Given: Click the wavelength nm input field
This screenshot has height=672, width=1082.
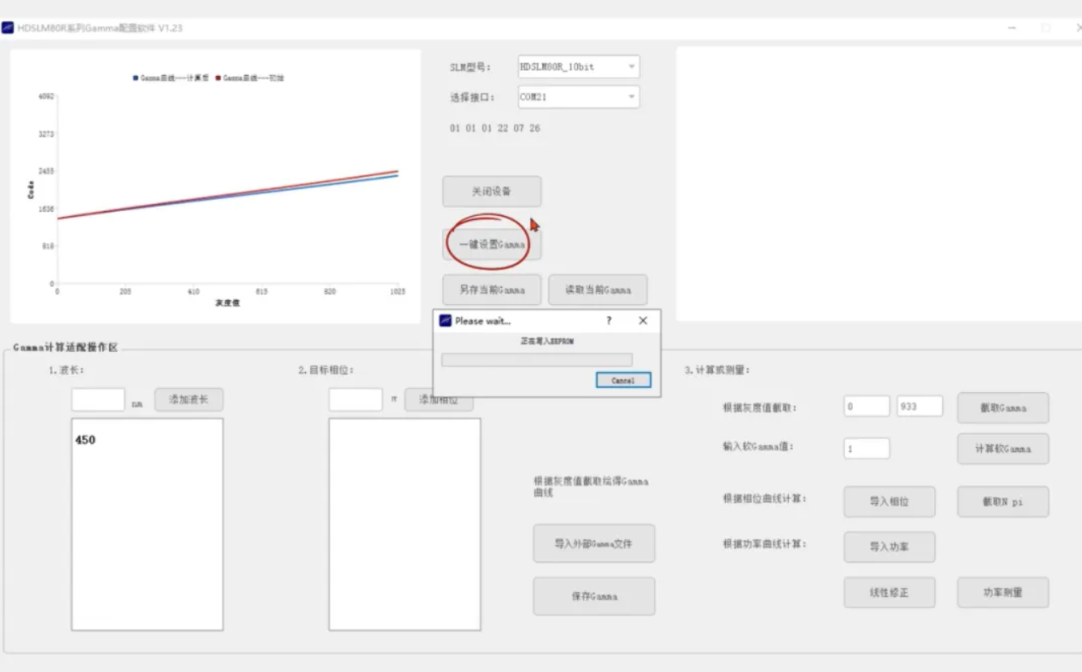Looking at the screenshot, I should tap(98, 399).
